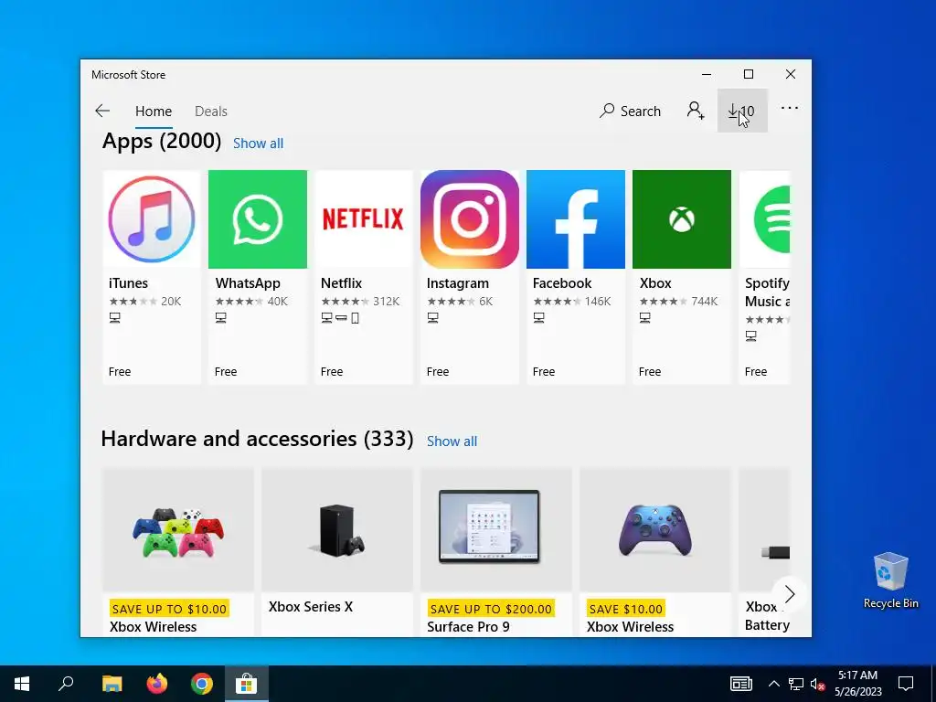
Task: Click the SAVE $10.00 badge
Action: [x=625, y=609]
